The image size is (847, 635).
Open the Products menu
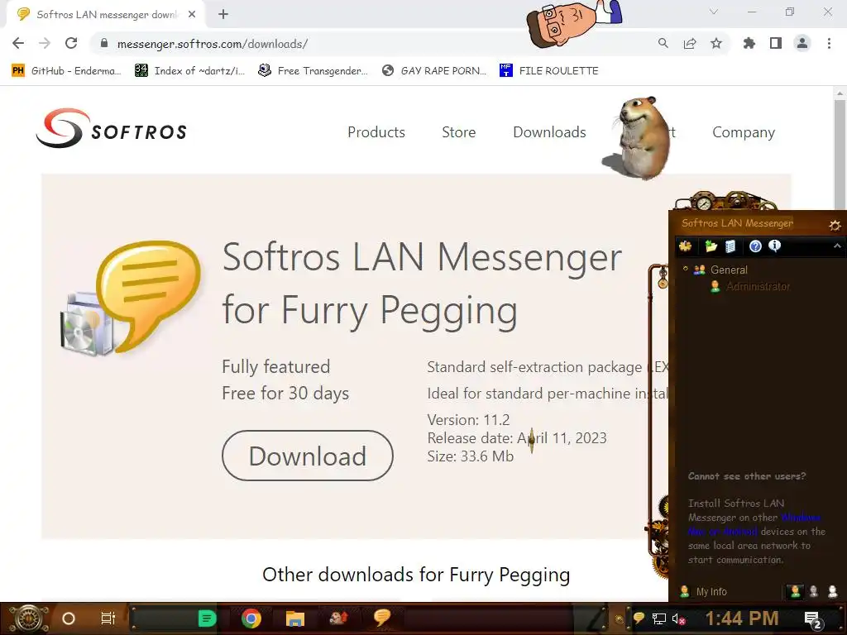pyautogui.click(x=376, y=132)
